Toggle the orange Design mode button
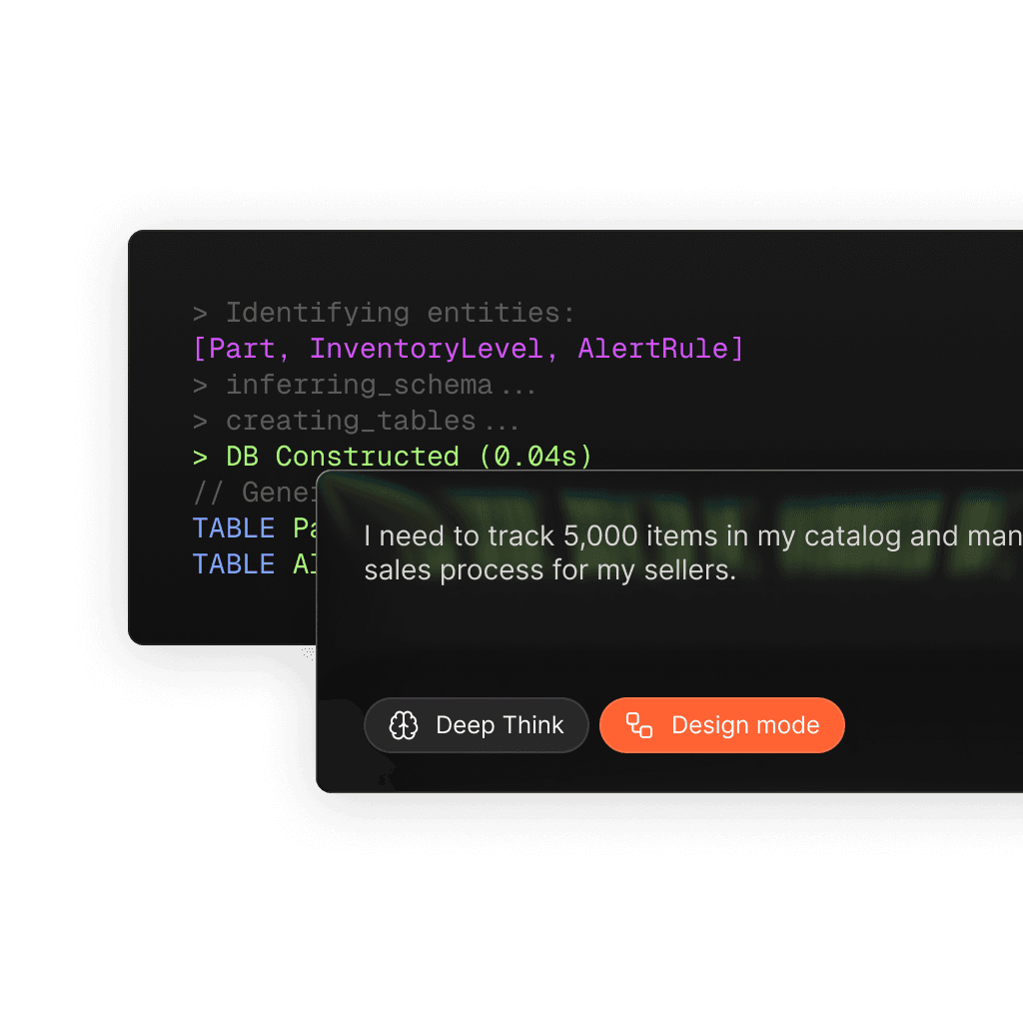 721,725
